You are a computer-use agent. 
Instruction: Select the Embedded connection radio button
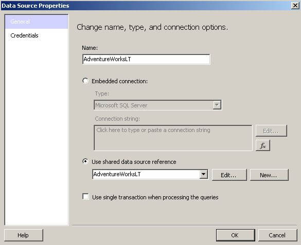pyautogui.click(x=85, y=81)
